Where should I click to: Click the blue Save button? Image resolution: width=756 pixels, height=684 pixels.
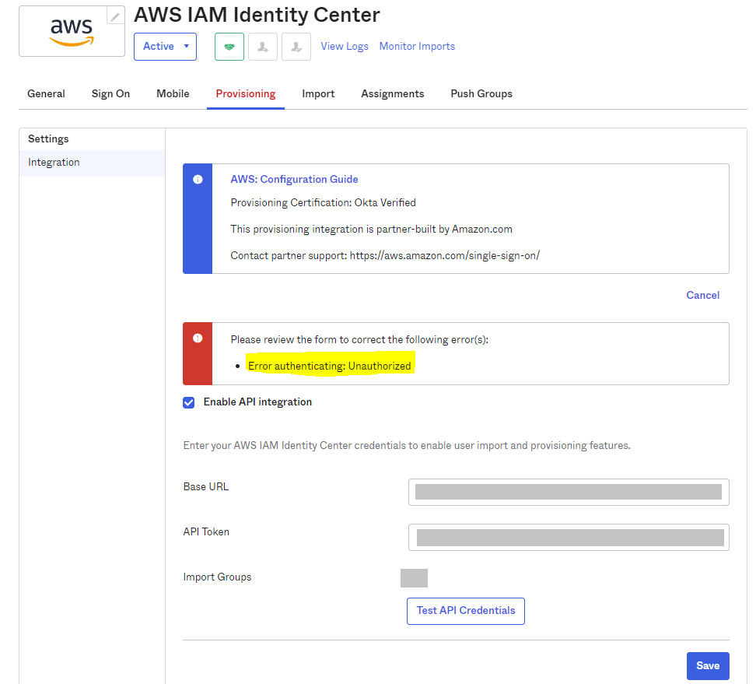[x=707, y=665]
